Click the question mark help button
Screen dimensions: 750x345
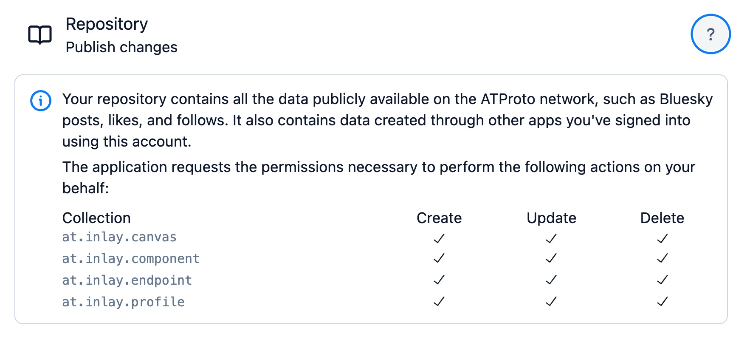pos(711,34)
